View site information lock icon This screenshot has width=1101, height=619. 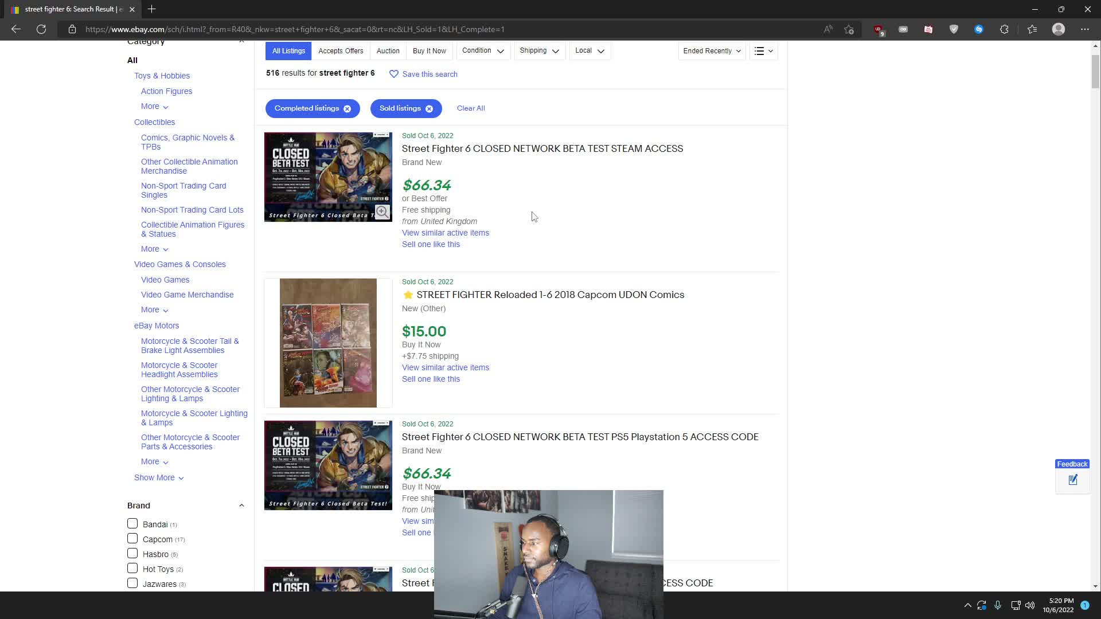tap(72, 29)
